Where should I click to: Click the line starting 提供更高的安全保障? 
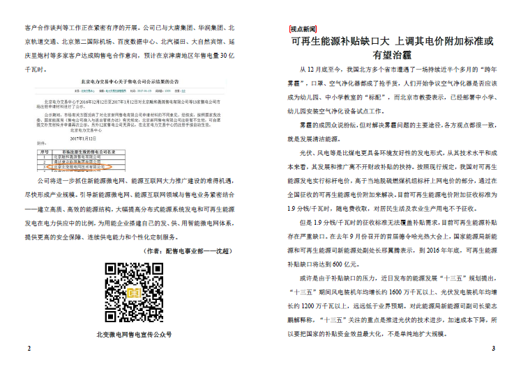[101, 237]
